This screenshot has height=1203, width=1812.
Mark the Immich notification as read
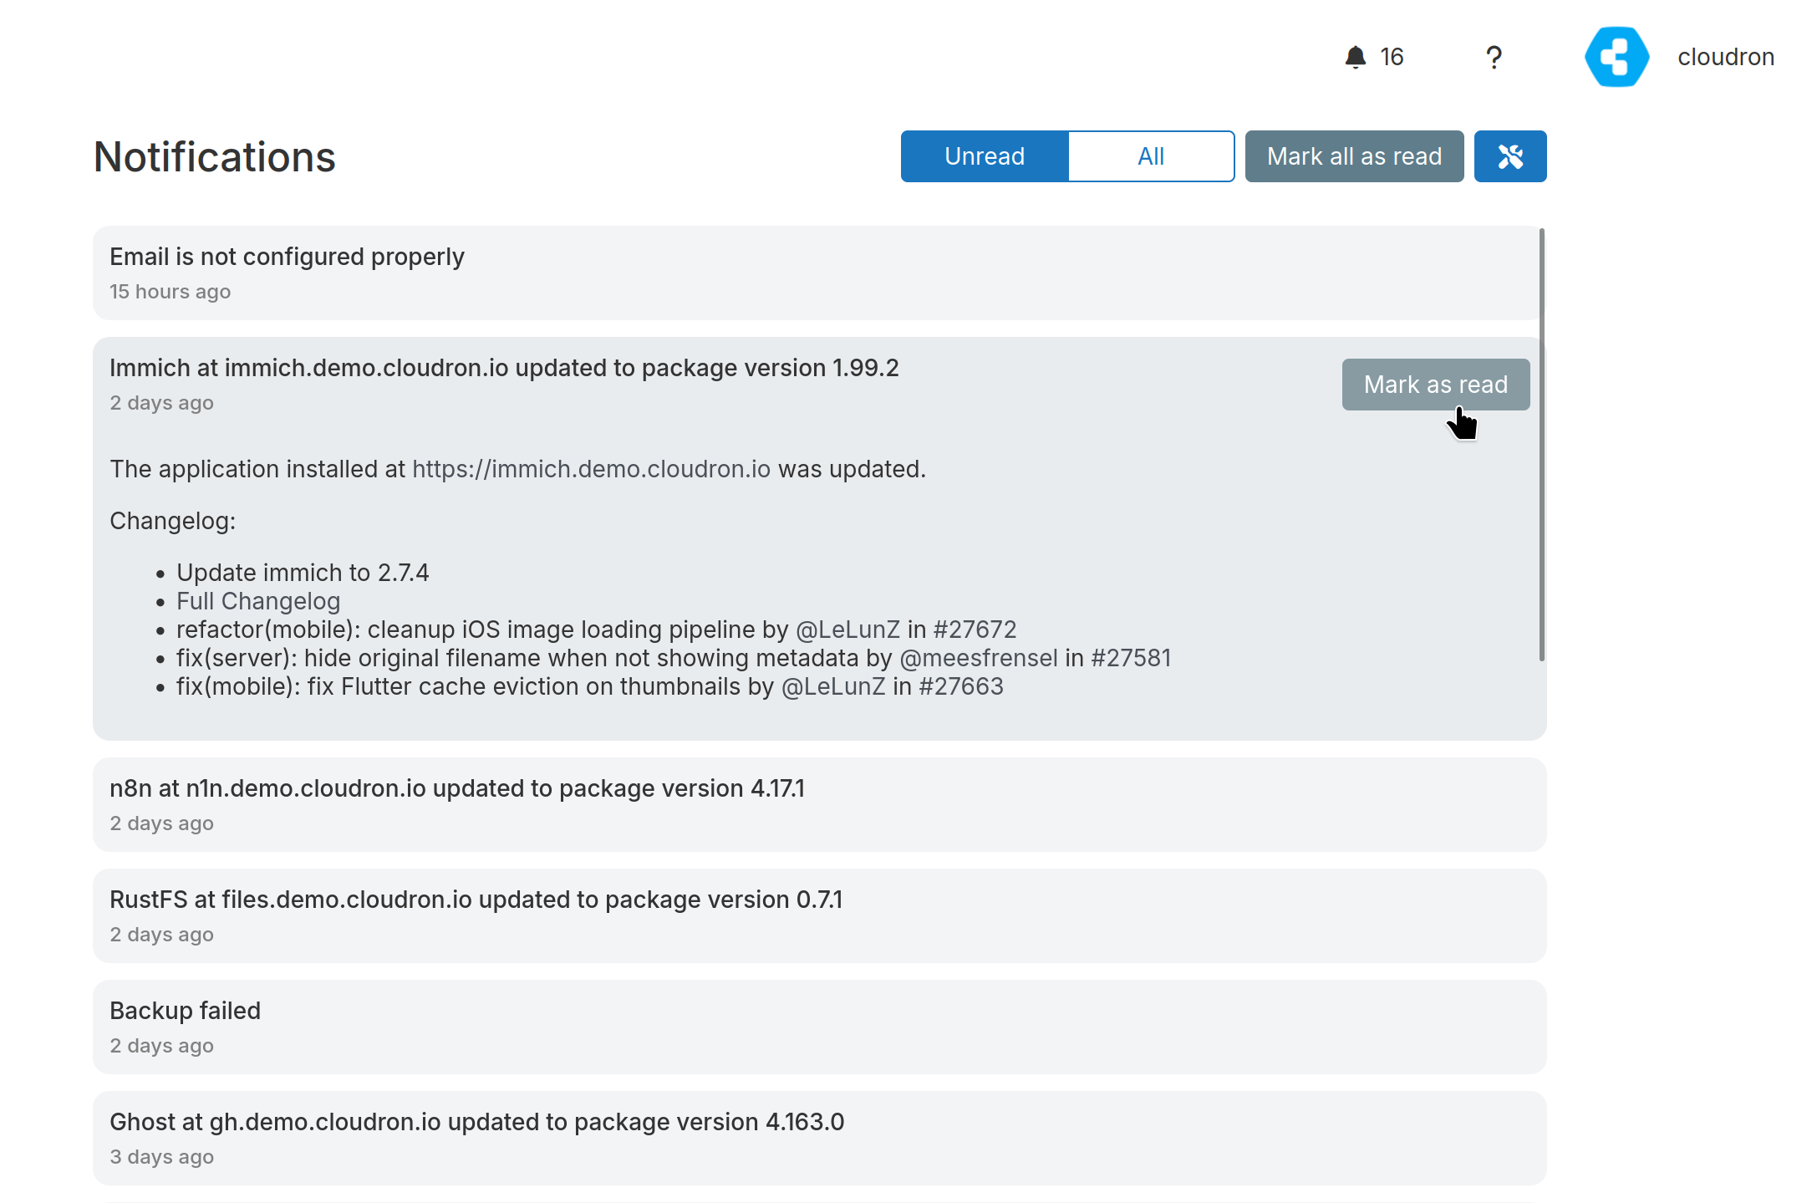1435,385
